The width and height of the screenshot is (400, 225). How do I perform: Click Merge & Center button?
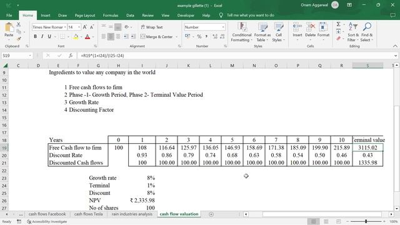tap(157, 37)
